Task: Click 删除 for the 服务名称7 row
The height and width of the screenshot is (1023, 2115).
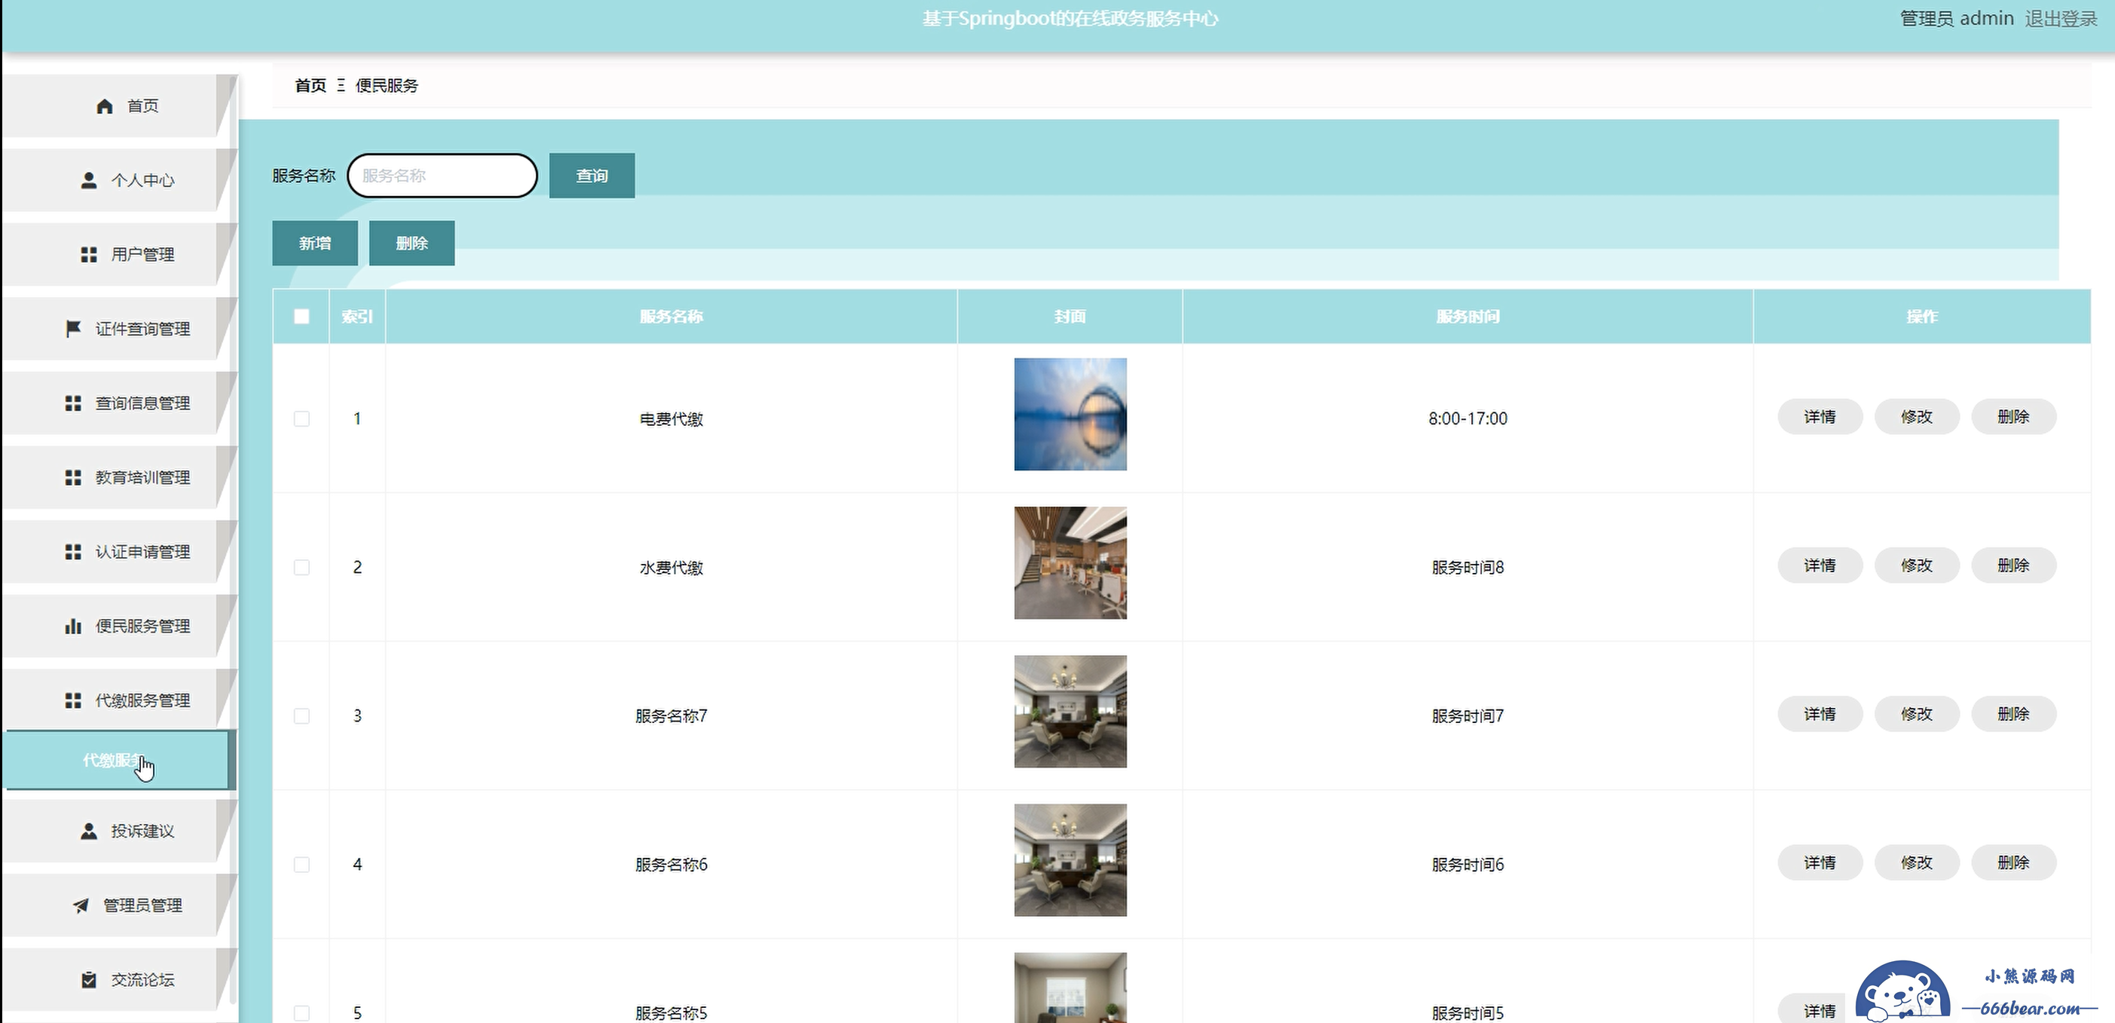Action: pos(2013,715)
